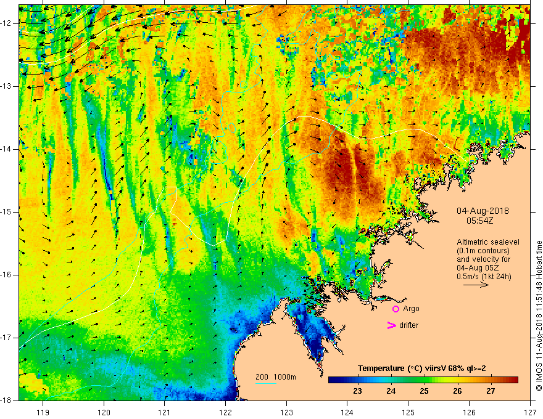Image resolution: width=543 pixels, height=419 pixels.
Task: Click the cyan 200 1000m isobath legend line
Action: [265, 383]
